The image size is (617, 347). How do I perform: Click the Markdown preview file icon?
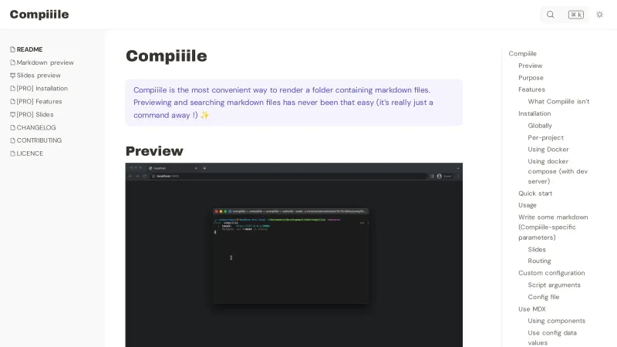click(12, 62)
